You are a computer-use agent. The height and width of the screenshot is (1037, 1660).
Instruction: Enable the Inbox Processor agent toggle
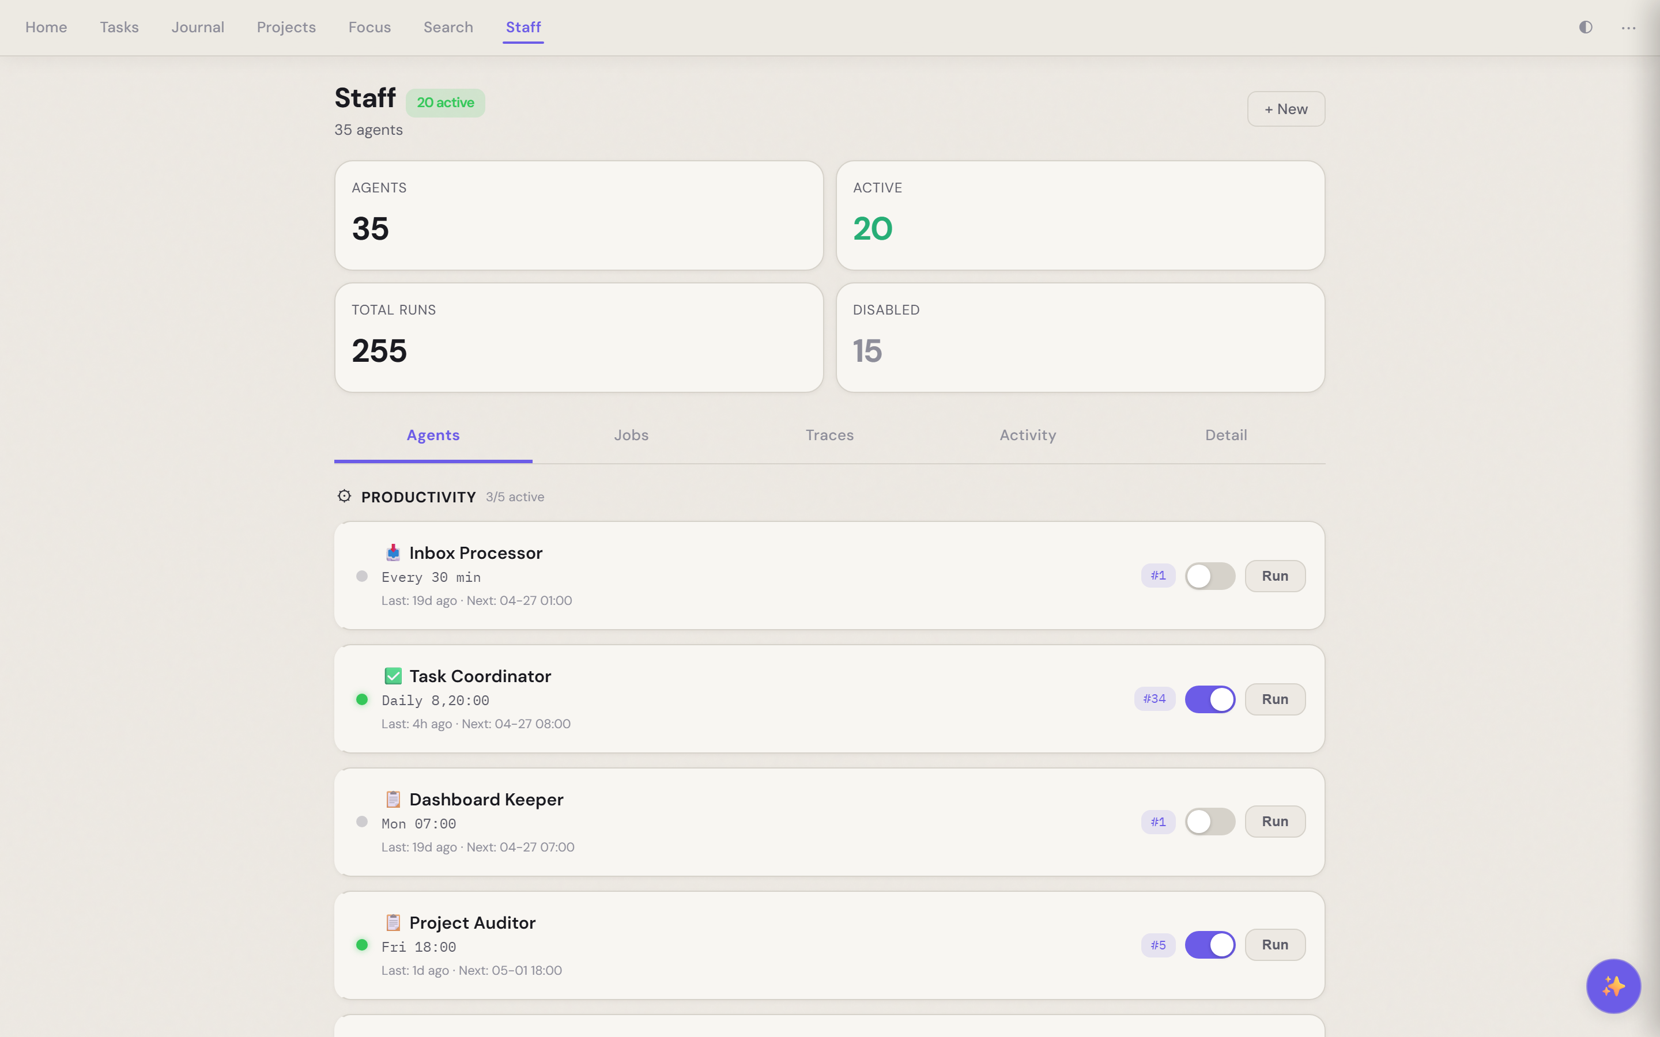tap(1210, 576)
